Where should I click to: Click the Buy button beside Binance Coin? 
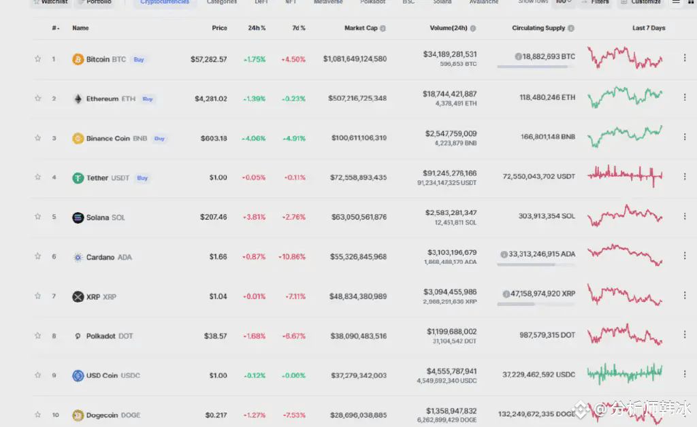(159, 139)
